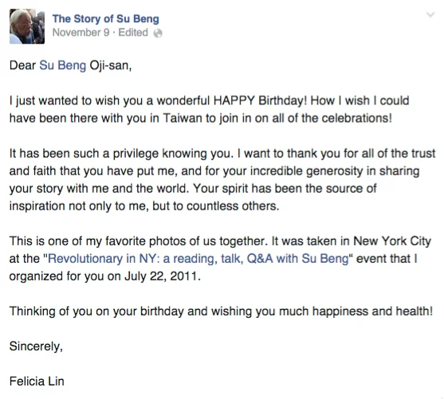Click the July 22, 2011 date text
444x399 pixels.
[x=163, y=276]
